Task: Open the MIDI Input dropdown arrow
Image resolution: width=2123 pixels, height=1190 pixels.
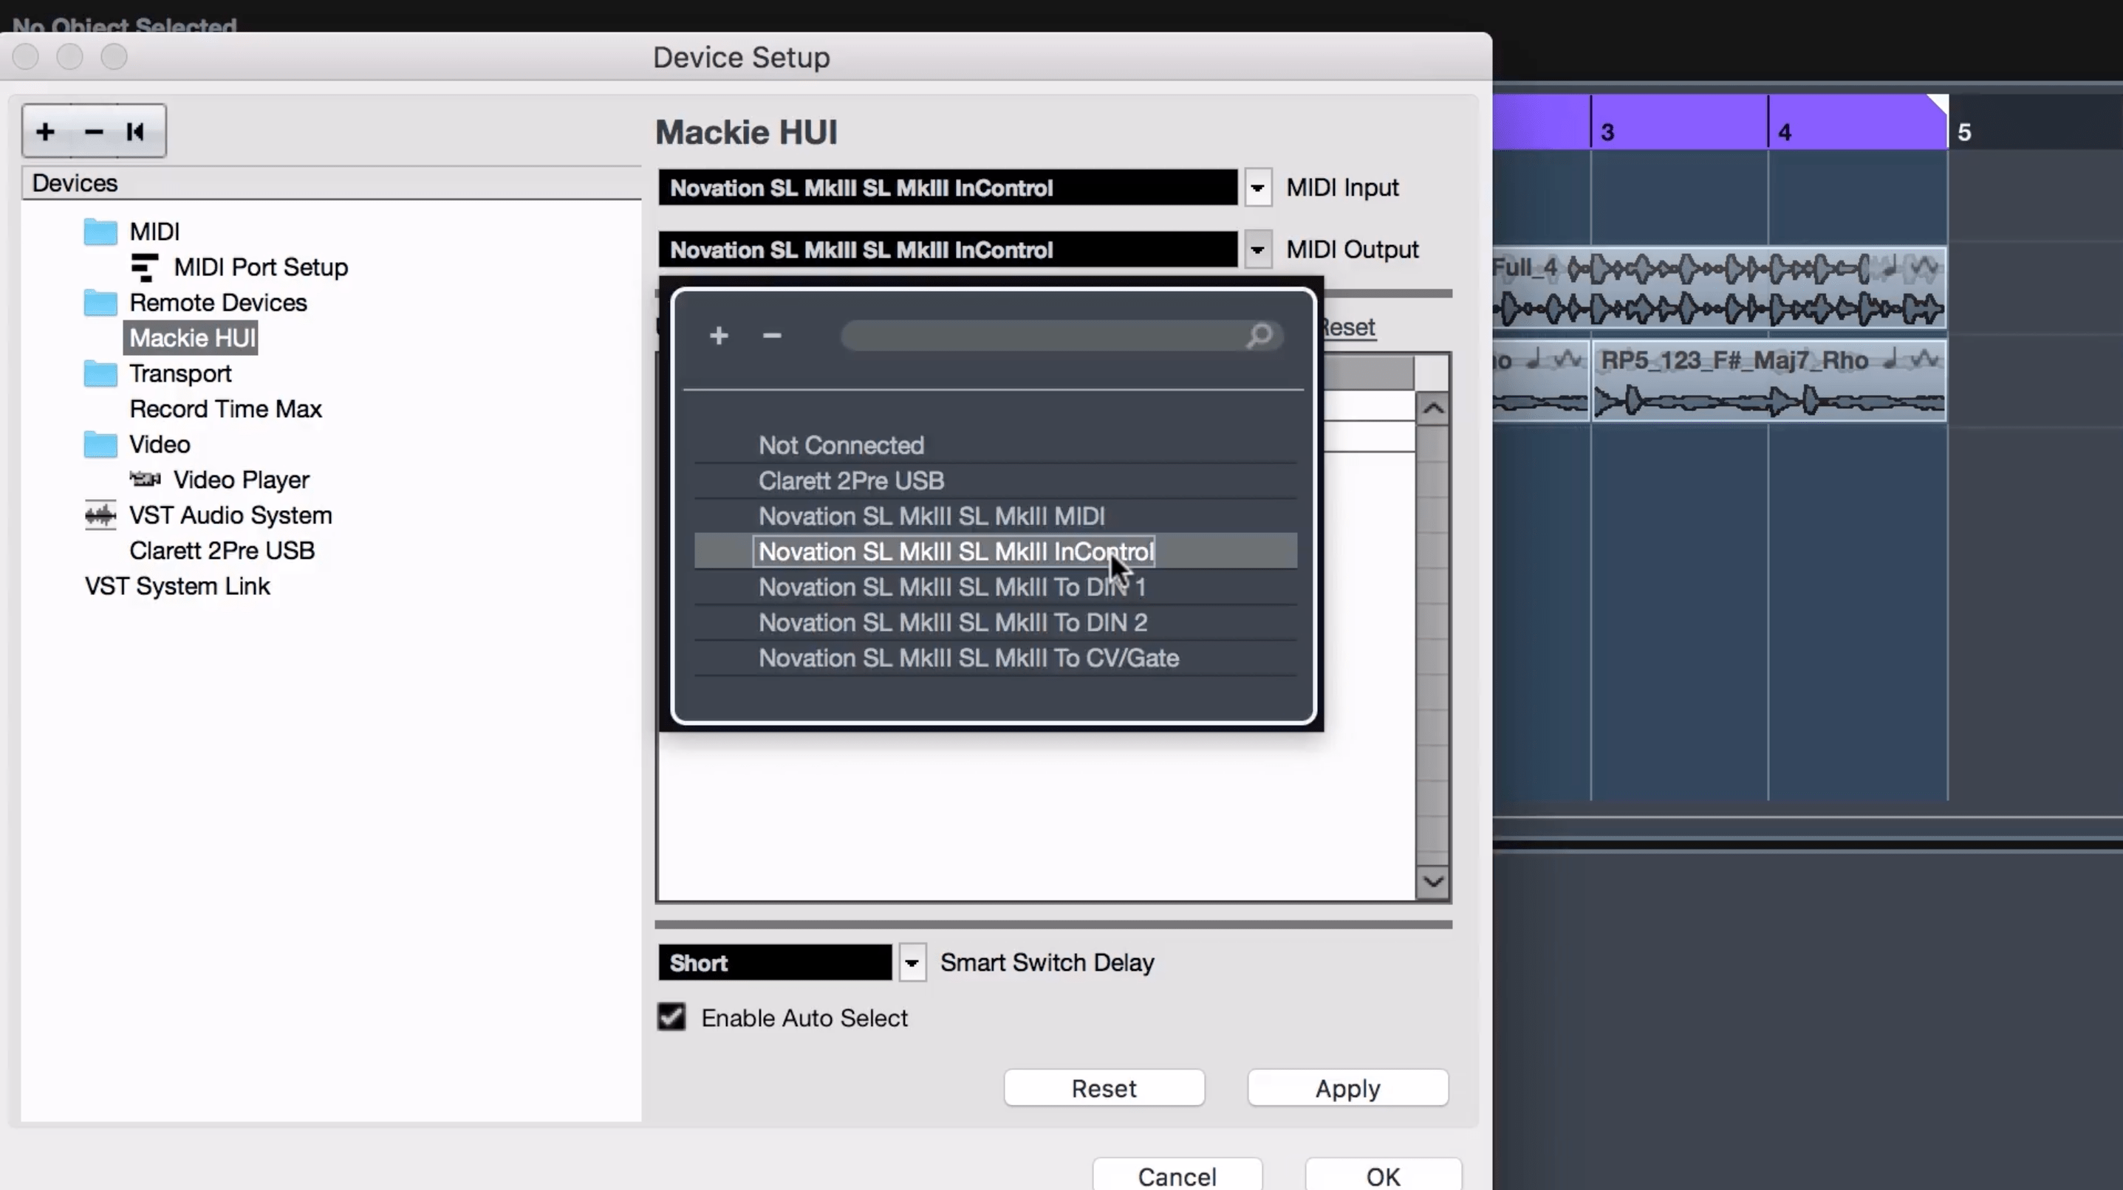Action: click(x=1257, y=188)
